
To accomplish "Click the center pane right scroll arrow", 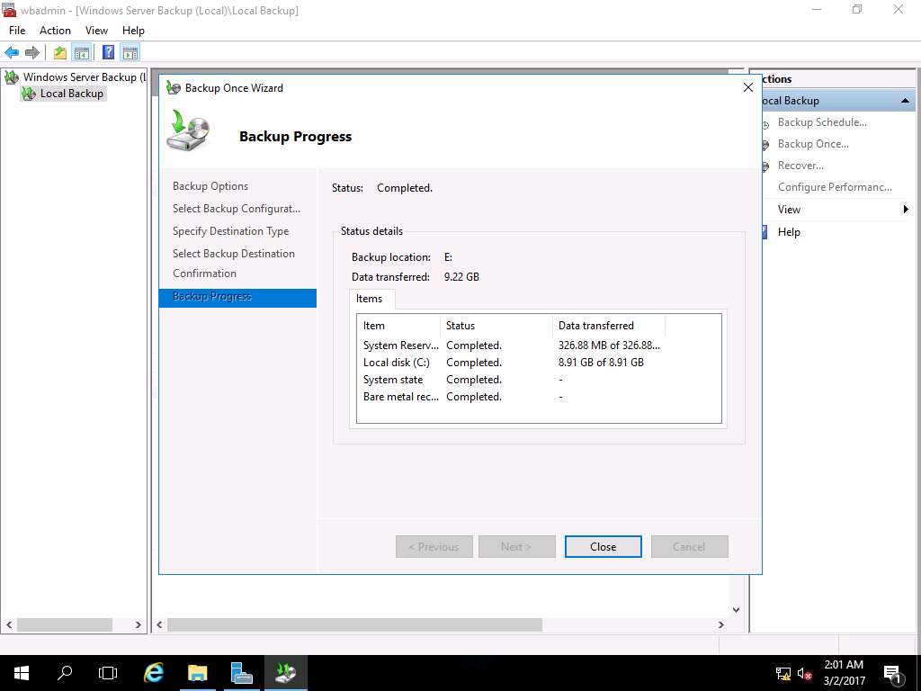I will point(720,624).
